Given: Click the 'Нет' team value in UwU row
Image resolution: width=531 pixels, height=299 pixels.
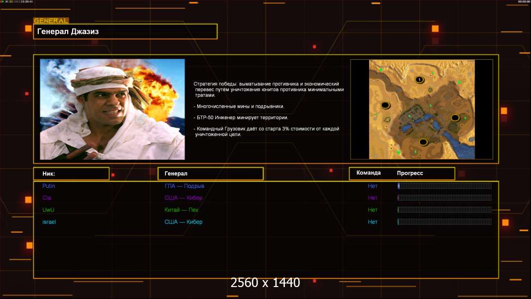Looking at the screenshot, I should (x=373, y=210).
